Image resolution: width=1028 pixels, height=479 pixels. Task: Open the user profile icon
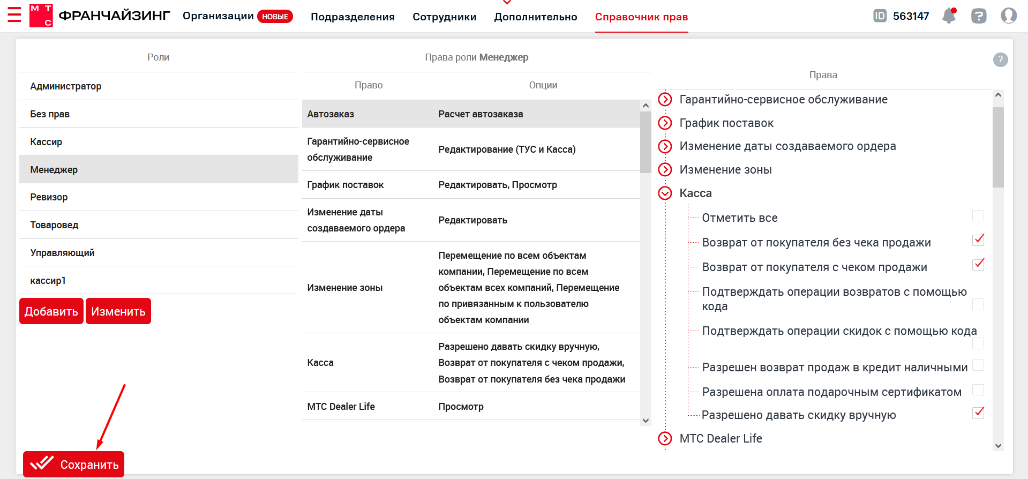coord(1009,16)
